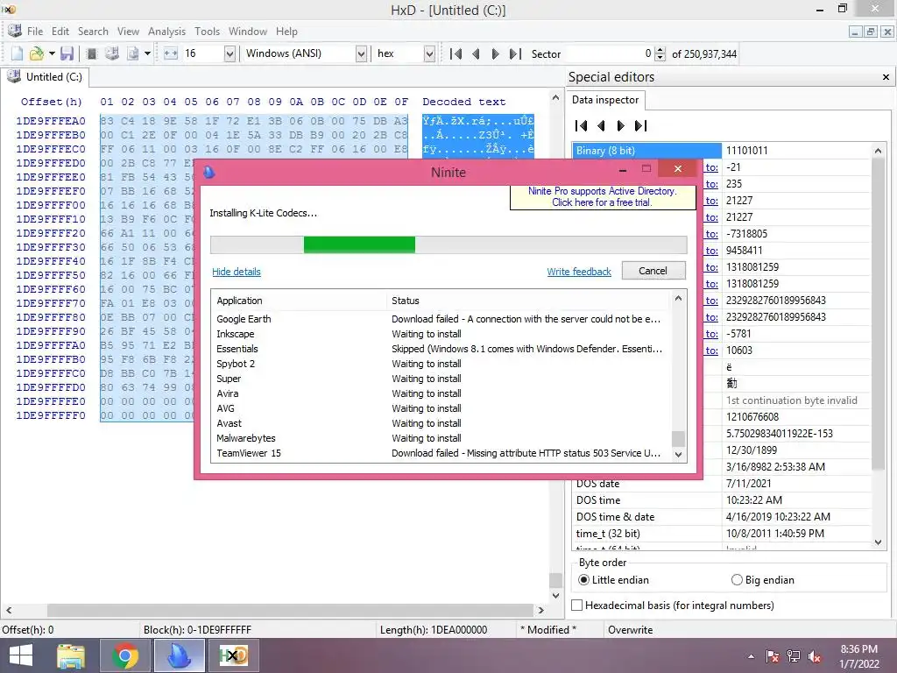Click the HxD horizontal scrollbar thumb

coord(290,610)
